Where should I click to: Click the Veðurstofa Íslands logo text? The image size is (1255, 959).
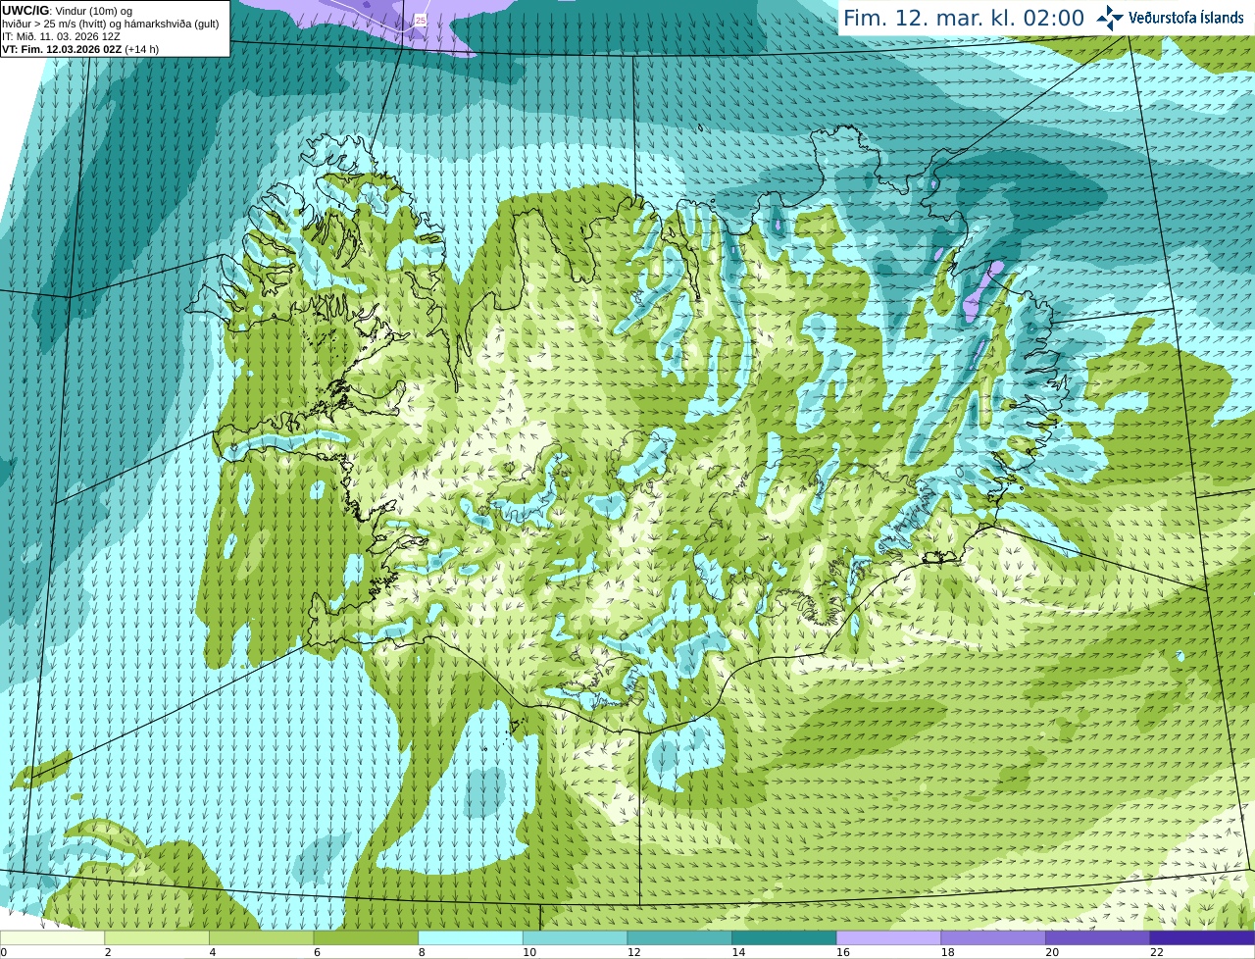(1186, 18)
